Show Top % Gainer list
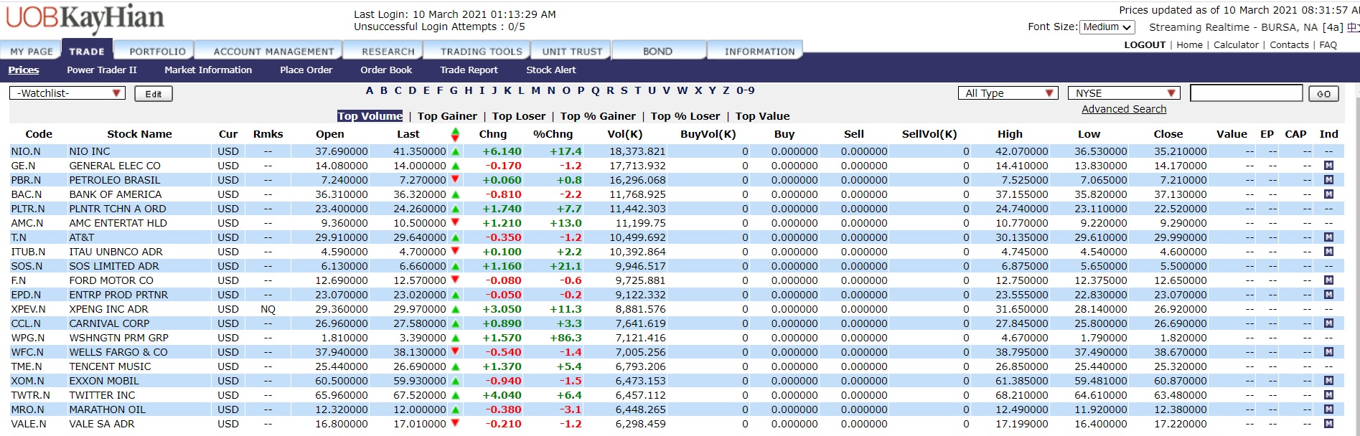Image resolution: width=1360 pixels, height=436 pixels. pos(598,116)
